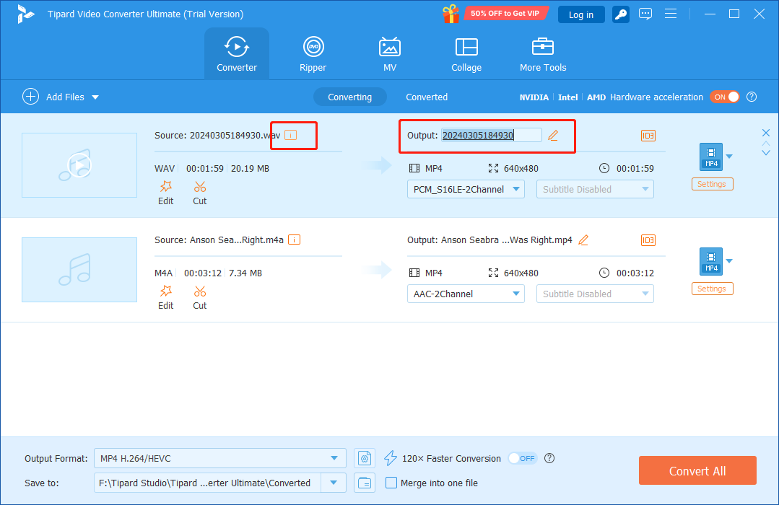Click the Convert All button
The height and width of the screenshot is (505, 779).
point(697,471)
